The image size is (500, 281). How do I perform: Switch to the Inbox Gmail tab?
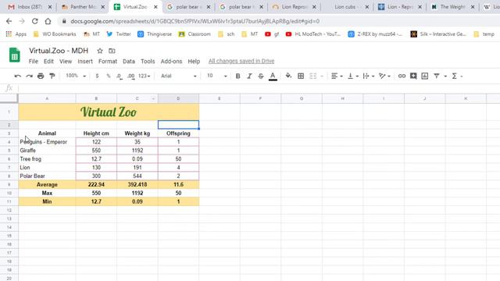coord(30,7)
